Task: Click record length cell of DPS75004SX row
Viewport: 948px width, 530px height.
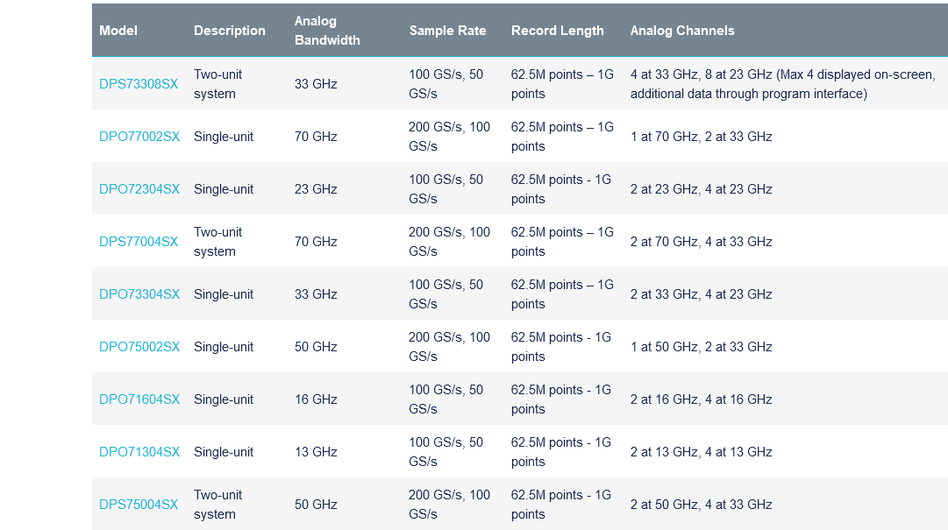Action: point(561,504)
